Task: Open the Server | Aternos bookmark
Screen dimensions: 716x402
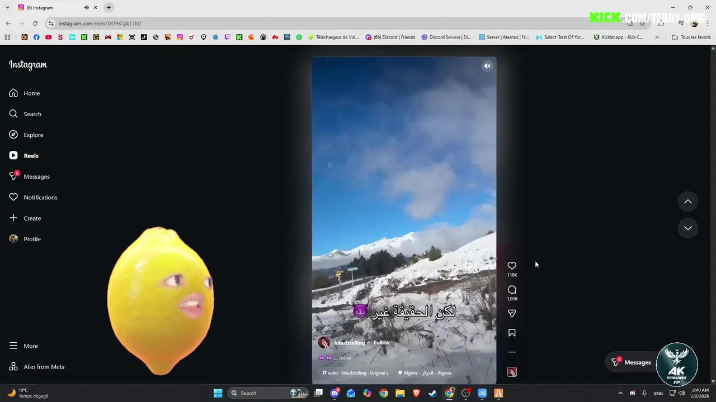Action: coord(503,37)
